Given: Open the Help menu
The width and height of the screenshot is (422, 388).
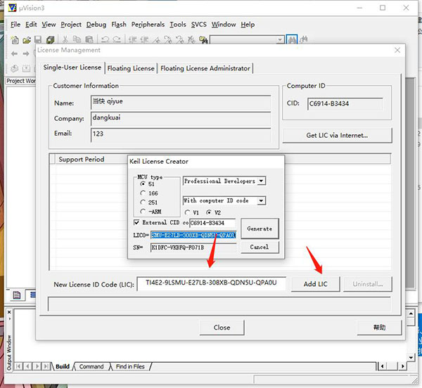Looking at the screenshot, I should 248,25.
